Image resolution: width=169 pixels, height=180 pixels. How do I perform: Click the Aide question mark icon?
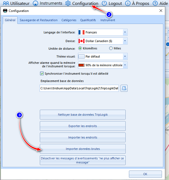155,3
